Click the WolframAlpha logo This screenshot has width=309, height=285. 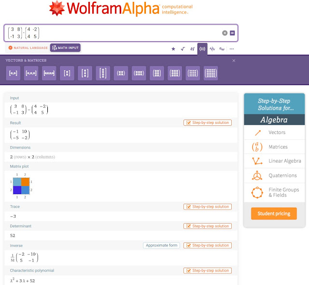(x=121, y=8)
